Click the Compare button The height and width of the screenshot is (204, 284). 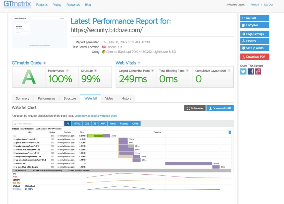click(255, 25)
